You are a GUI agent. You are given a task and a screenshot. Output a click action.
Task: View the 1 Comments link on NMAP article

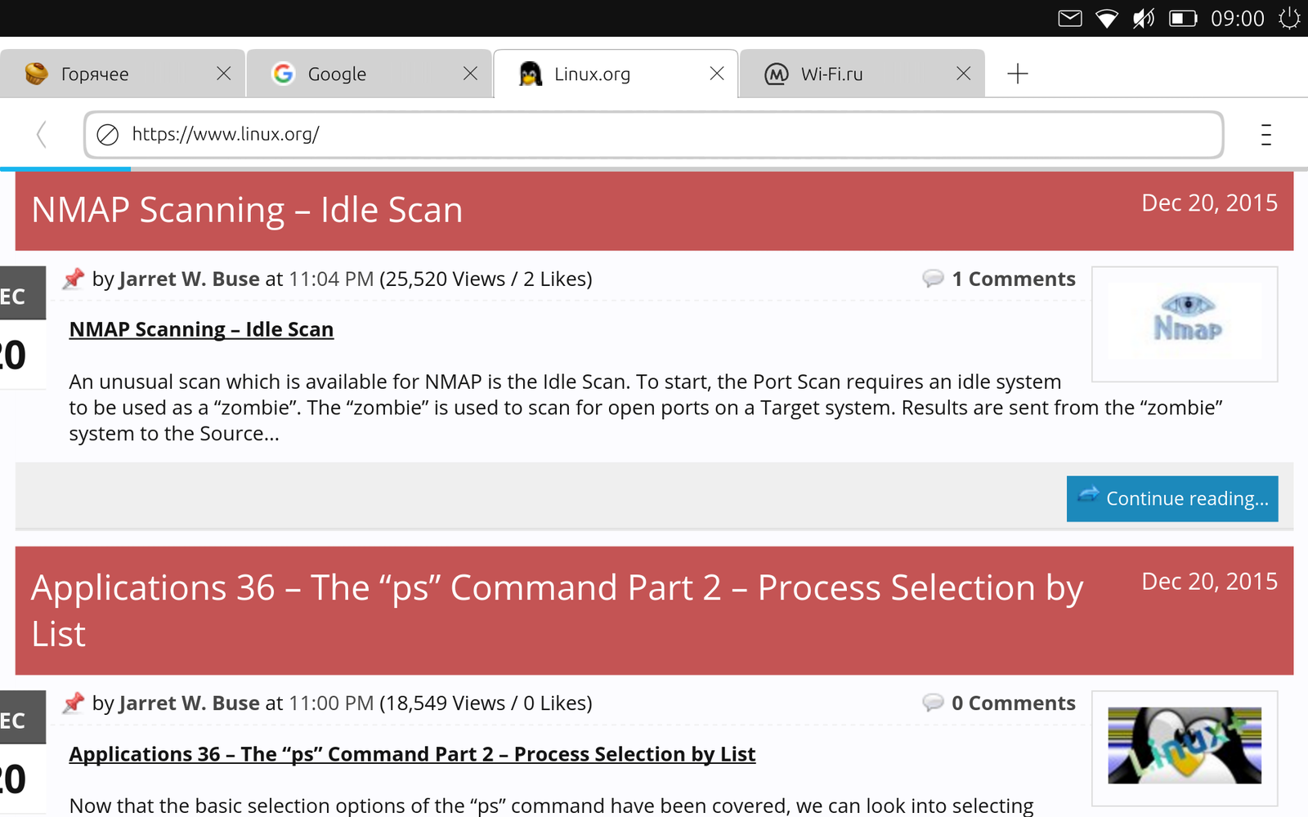point(1012,279)
